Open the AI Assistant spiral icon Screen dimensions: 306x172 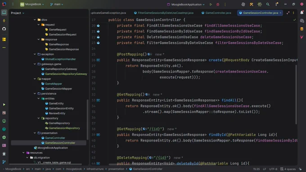pyautogui.click(x=243, y=4)
